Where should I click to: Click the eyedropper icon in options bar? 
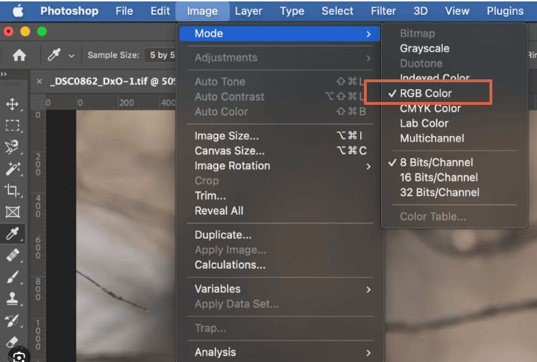54,55
